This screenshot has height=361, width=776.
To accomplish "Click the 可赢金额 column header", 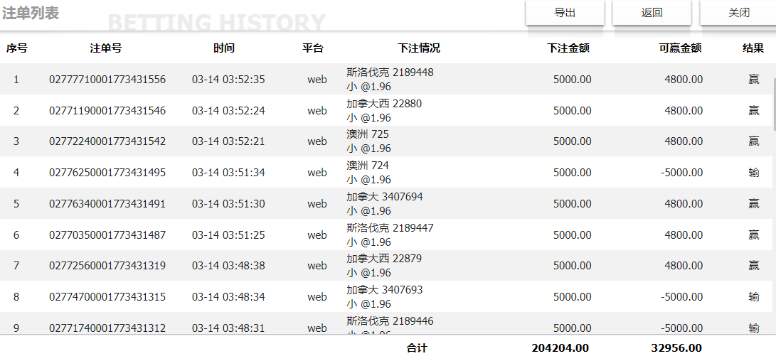I will pos(680,48).
